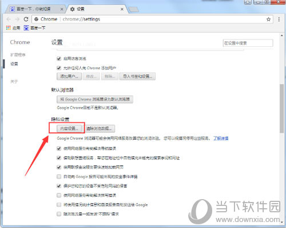The image size is (286, 230).
Task: Open 内容设置... content settings
Action: [x=69, y=129]
